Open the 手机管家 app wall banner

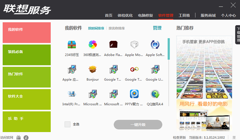(204, 67)
